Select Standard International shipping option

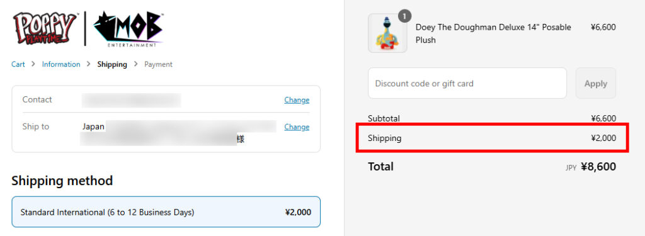(x=166, y=211)
